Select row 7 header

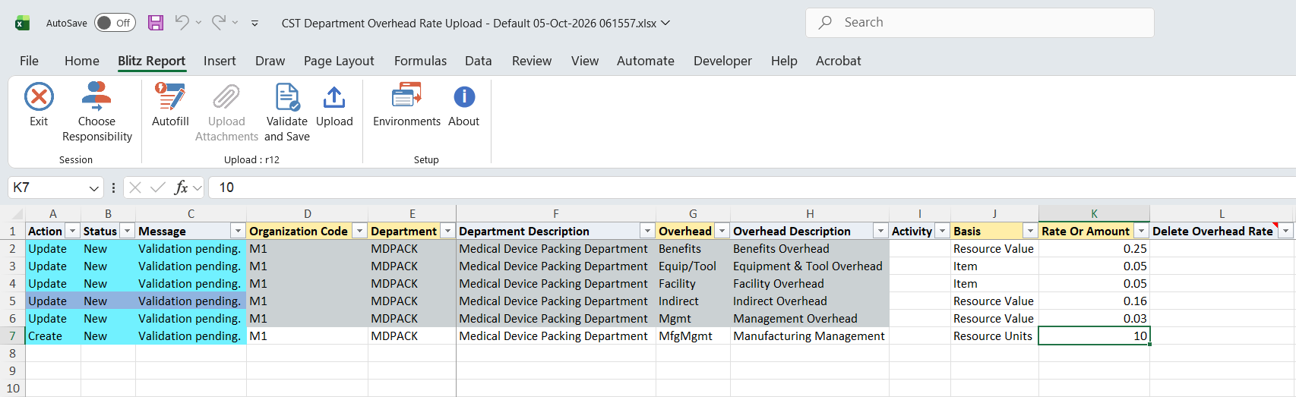click(x=13, y=336)
